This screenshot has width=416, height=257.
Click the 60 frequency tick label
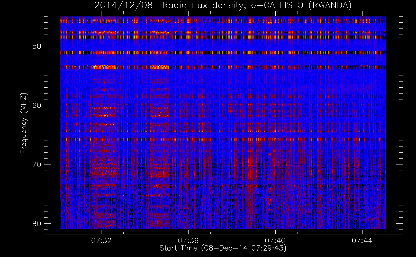coord(37,105)
